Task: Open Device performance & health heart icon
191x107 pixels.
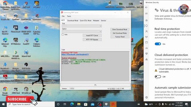Action: coord(147,53)
